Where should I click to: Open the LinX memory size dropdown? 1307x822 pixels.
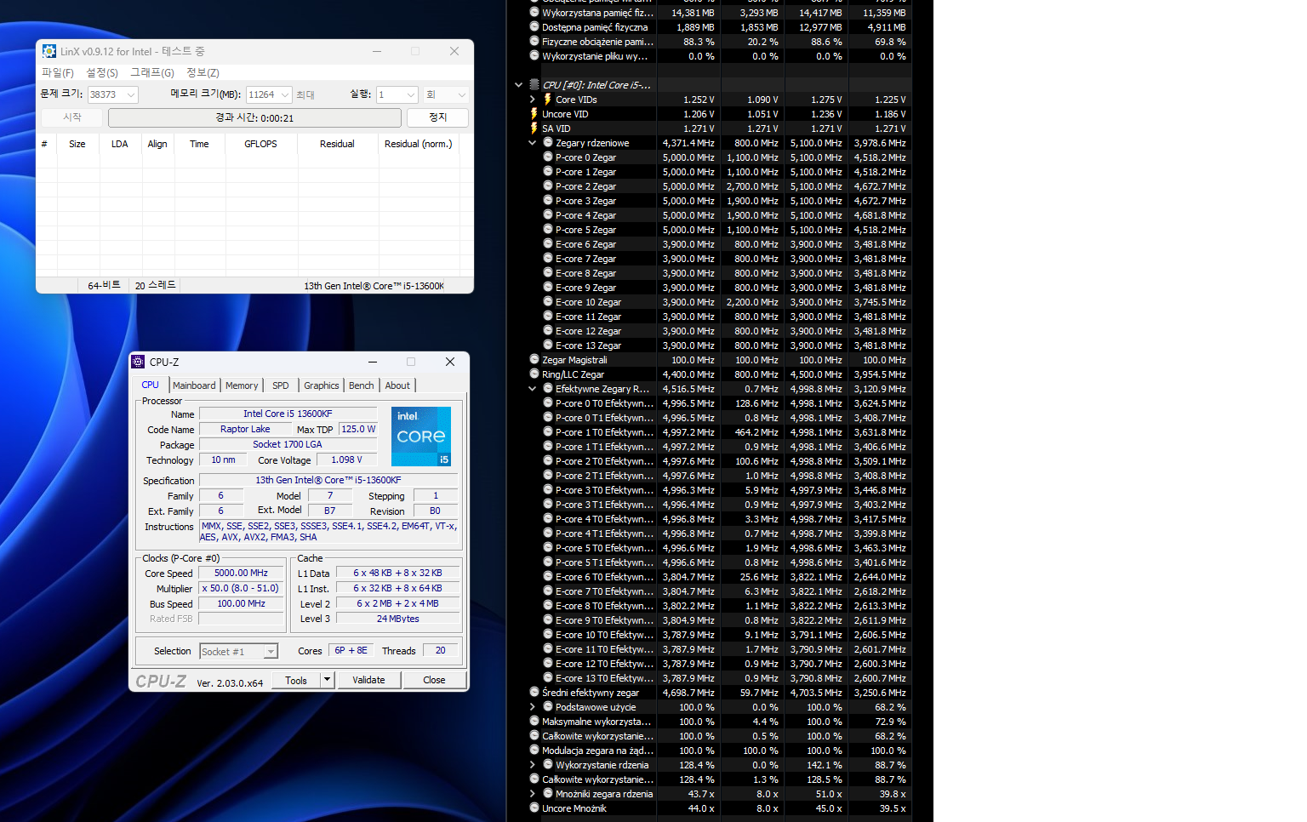[x=286, y=95]
